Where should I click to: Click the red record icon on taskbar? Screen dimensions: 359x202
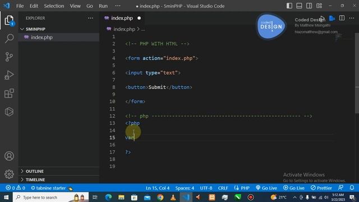(x=251, y=197)
